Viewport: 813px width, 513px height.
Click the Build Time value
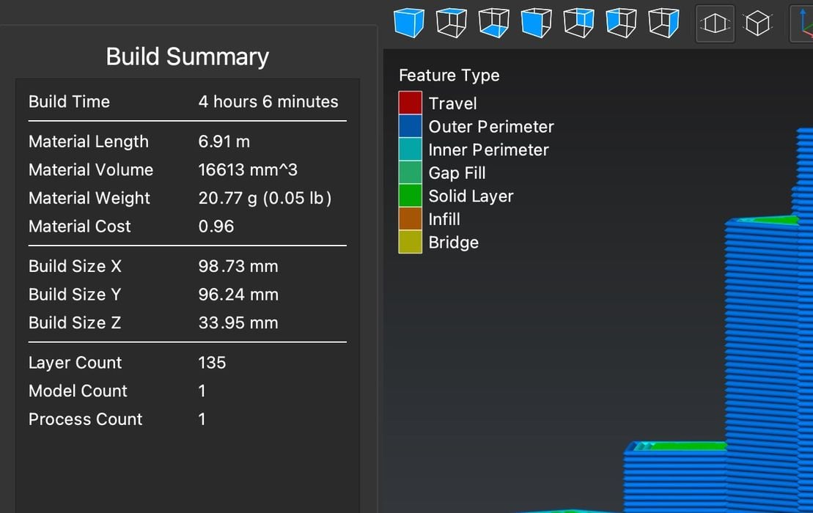click(268, 101)
